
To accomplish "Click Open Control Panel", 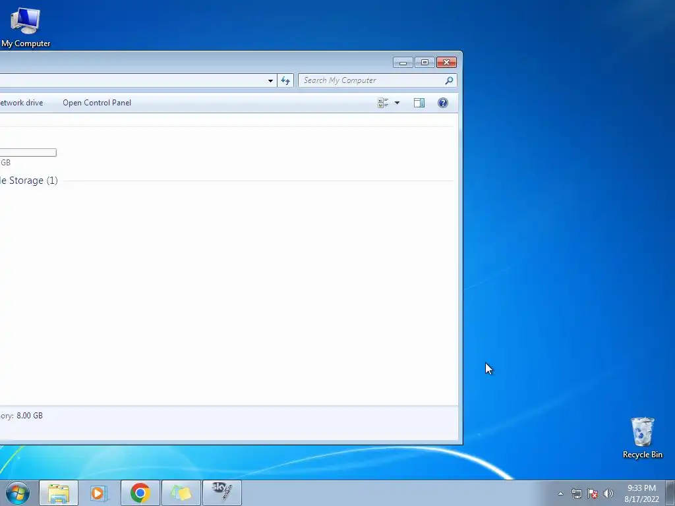I will click(x=97, y=103).
